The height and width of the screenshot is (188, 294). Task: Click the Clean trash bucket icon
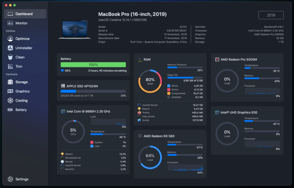point(10,57)
